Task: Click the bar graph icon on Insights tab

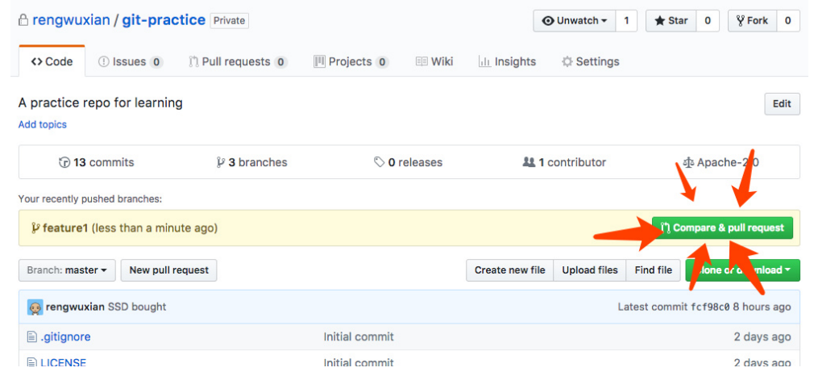Action: tap(485, 62)
